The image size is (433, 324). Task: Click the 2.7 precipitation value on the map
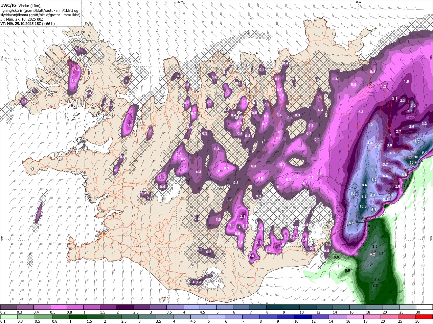[398, 132]
